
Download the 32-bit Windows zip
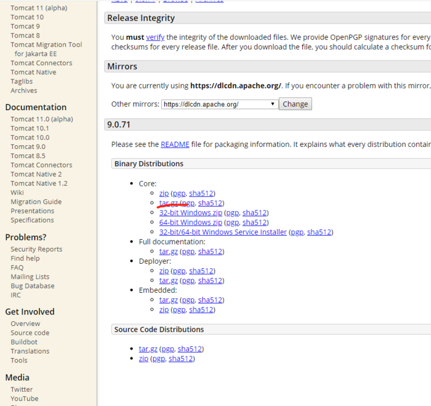pos(190,213)
